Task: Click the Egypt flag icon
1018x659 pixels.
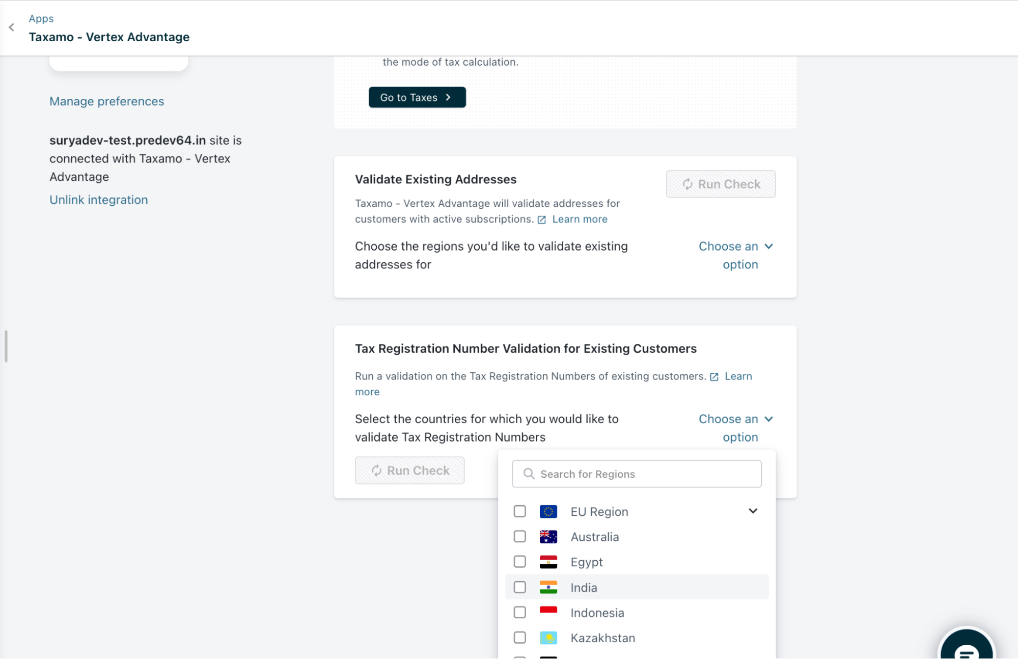Action: click(548, 562)
